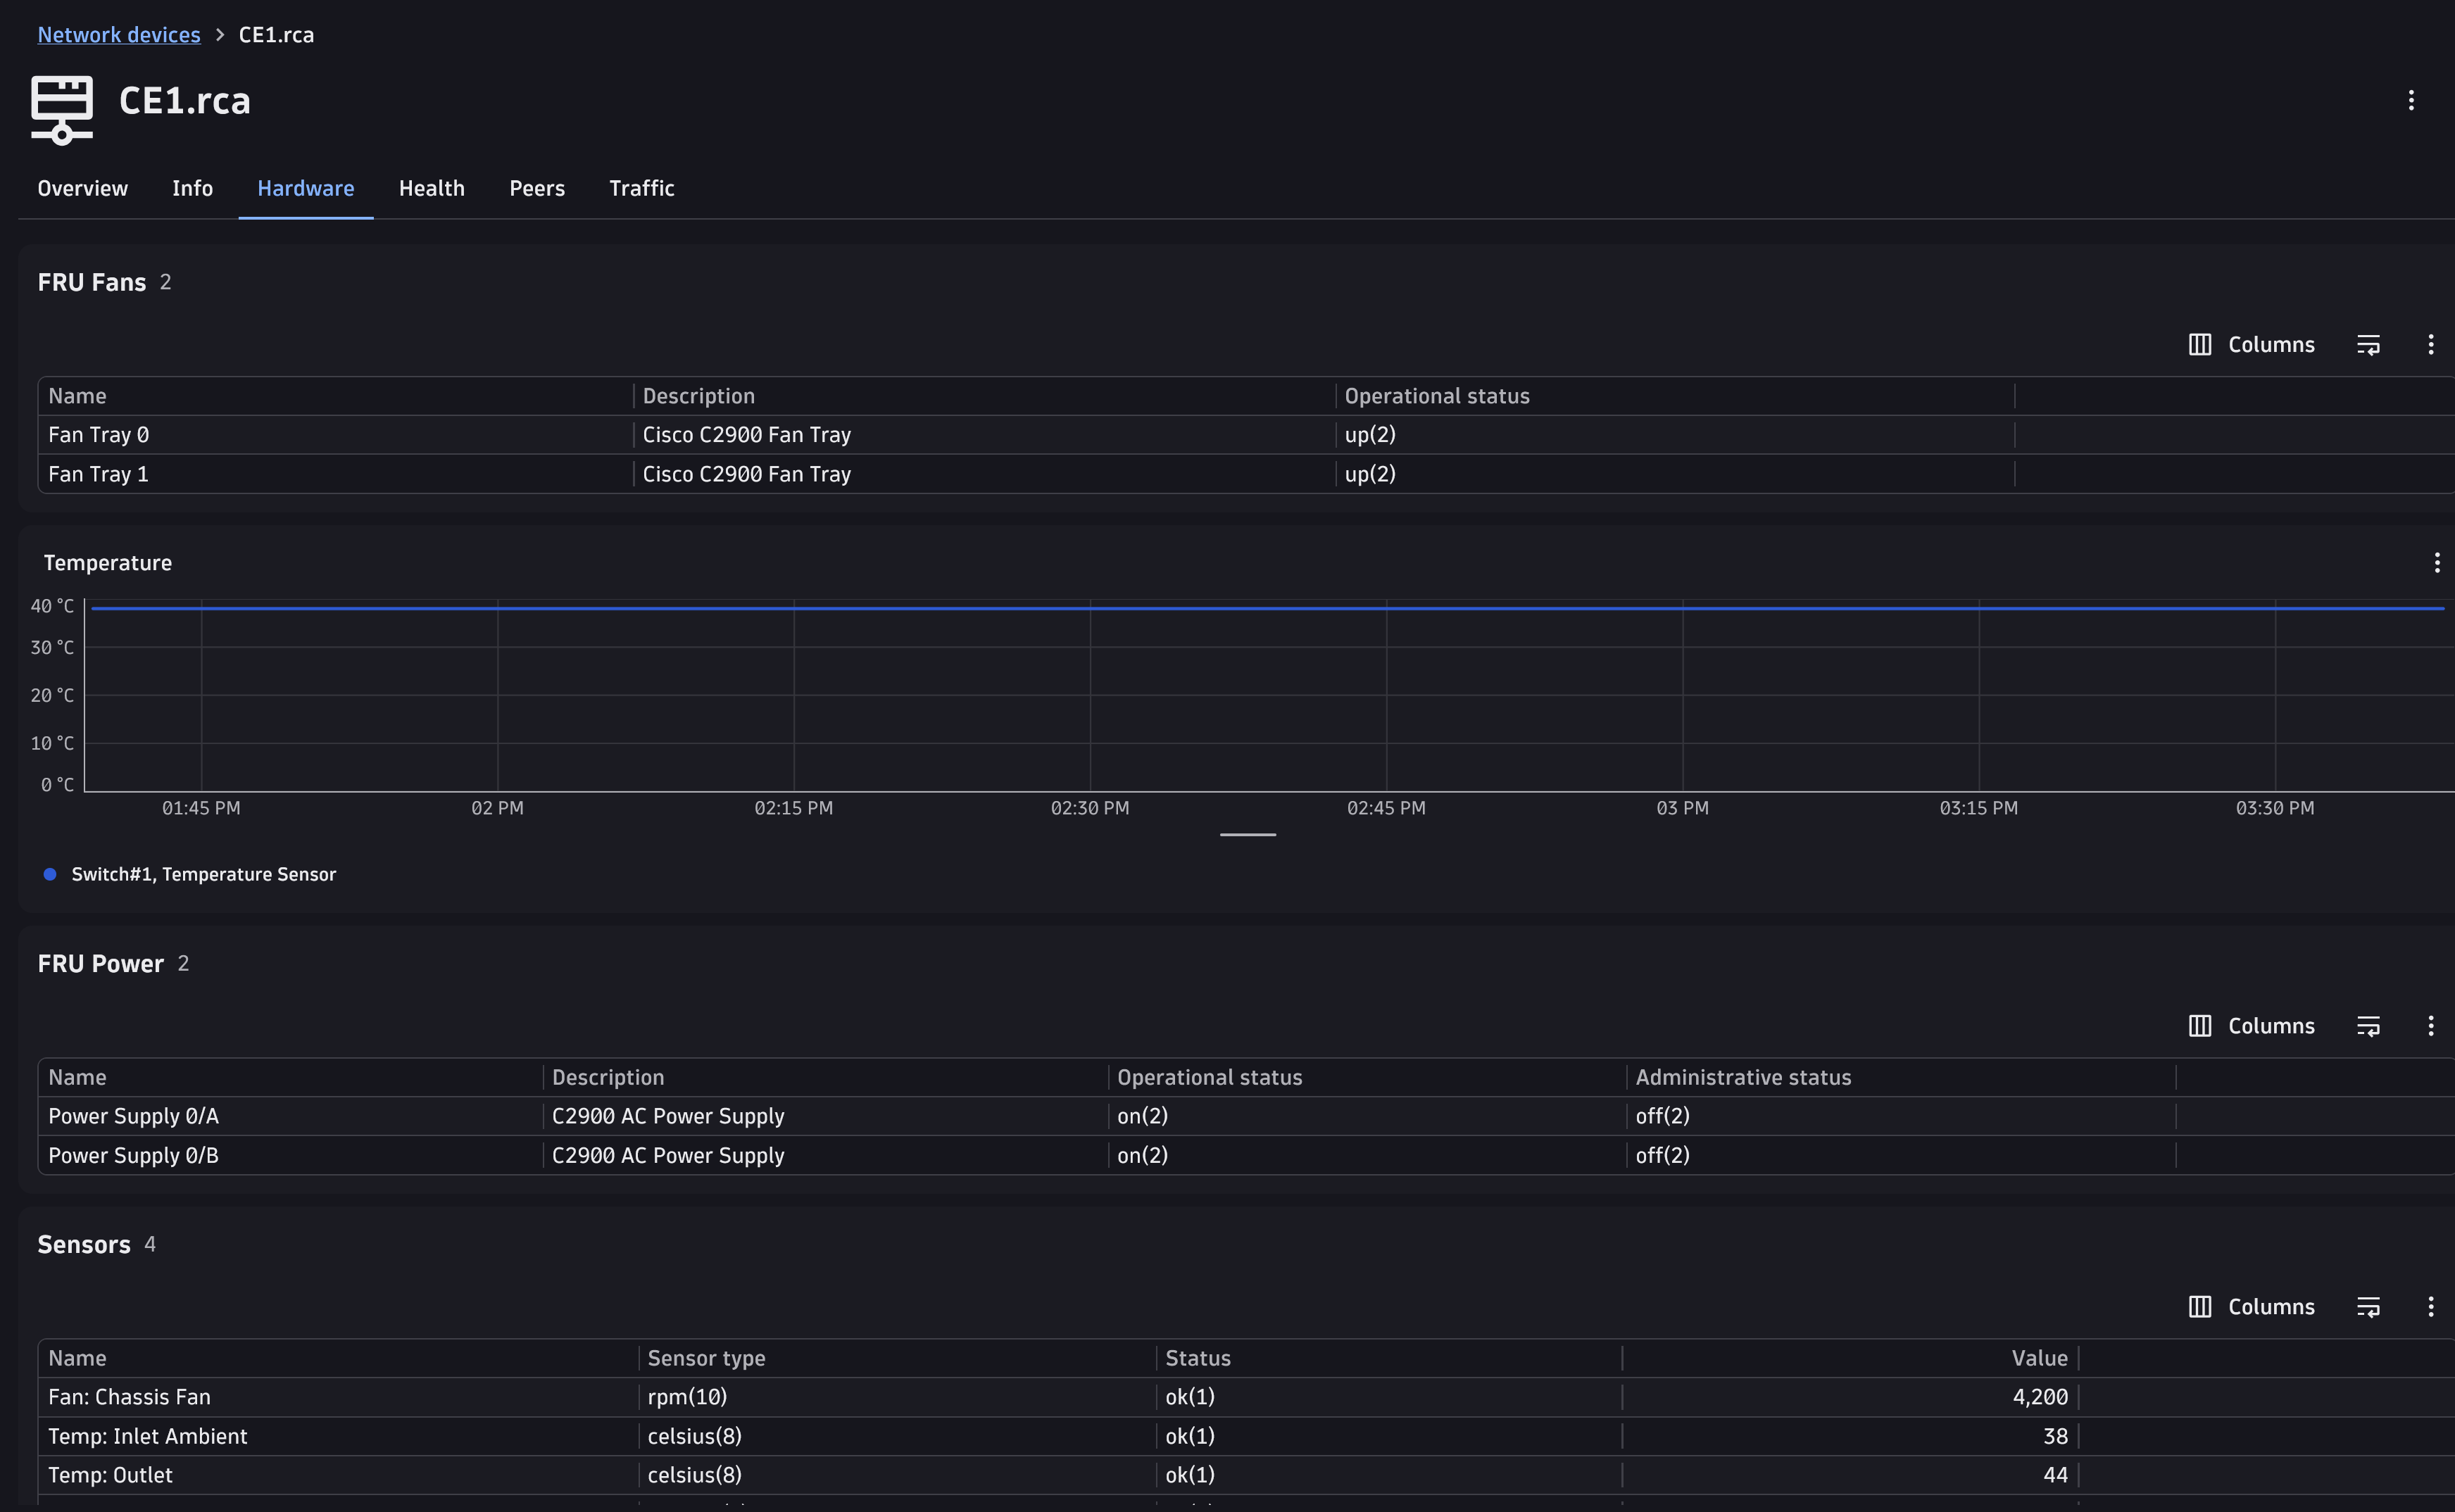Click the columns icon in FRU Fans
The image size is (2455, 1512).
[2199, 344]
